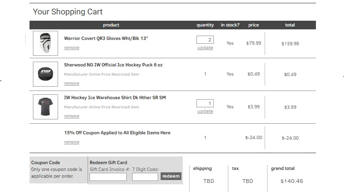The height and width of the screenshot is (194, 344).
Task: Focus the shirt quantity field
Action: 205,103
